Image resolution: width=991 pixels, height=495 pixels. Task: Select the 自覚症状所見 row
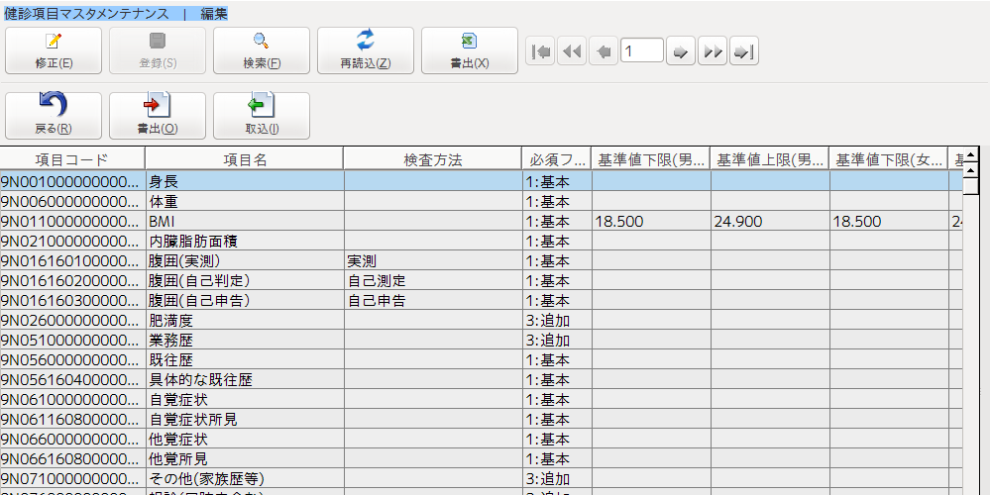coord(481,419)
